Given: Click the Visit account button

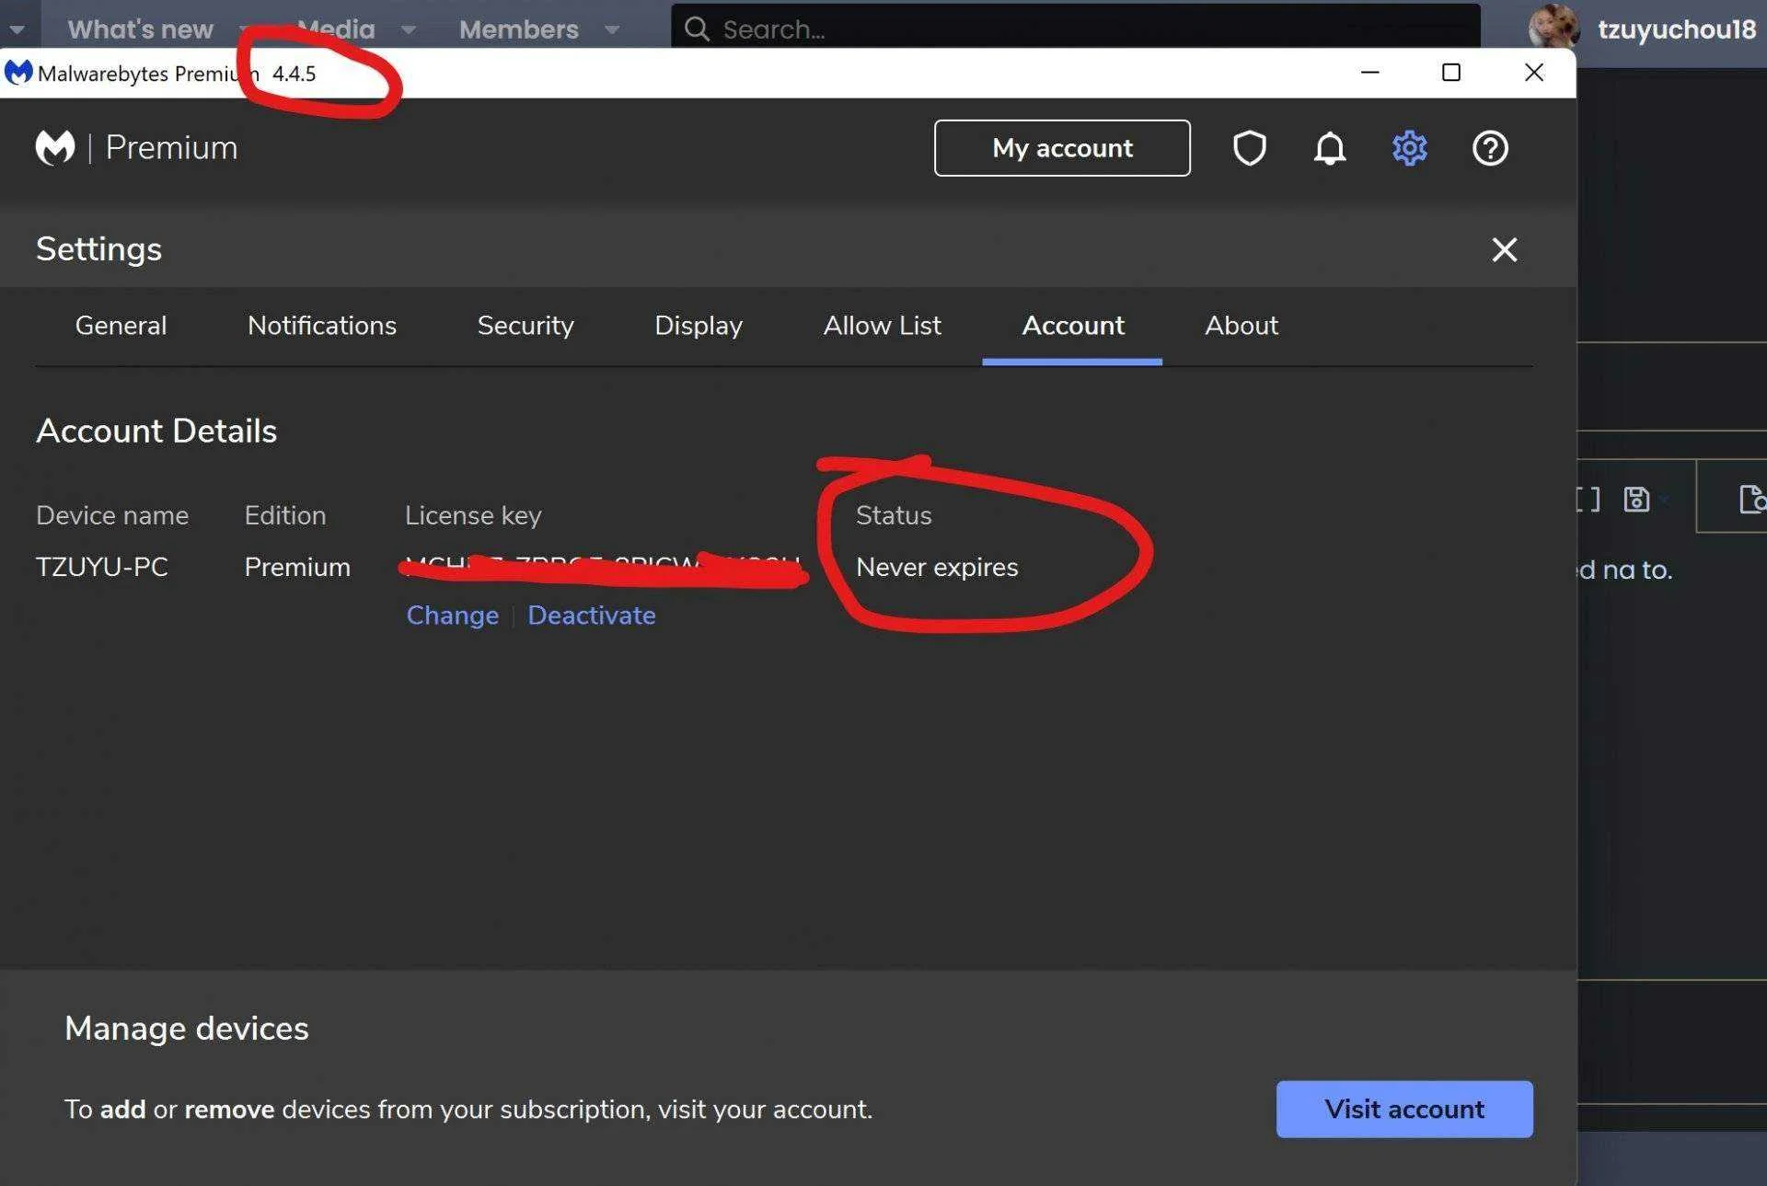Looking at the screenshot, I should (x=1404, y=1109).
